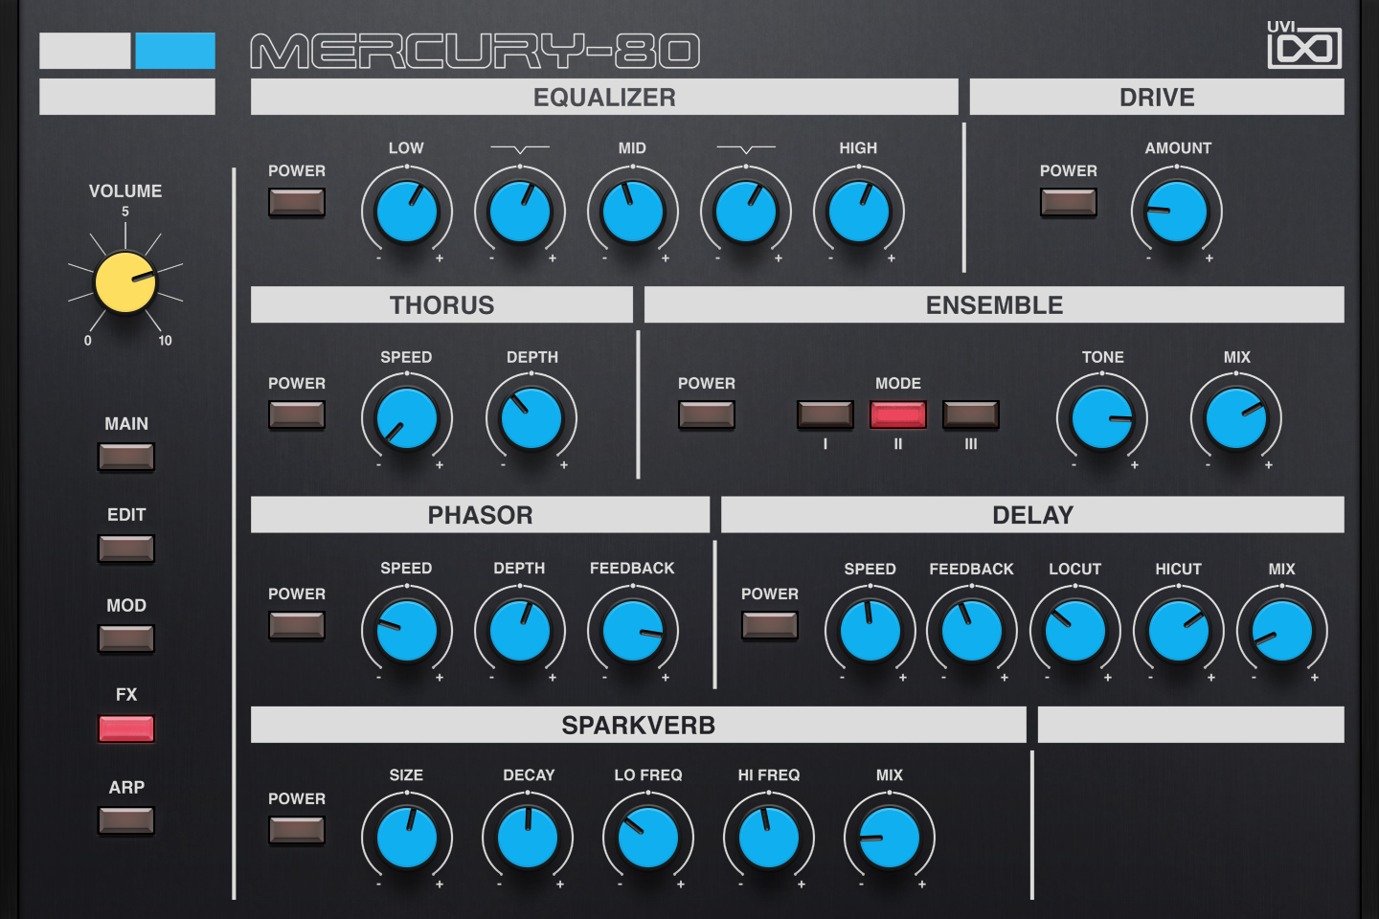Toggle the PHASOR power switch
This screenshot has width=1379, height=919.
[297, 626]
